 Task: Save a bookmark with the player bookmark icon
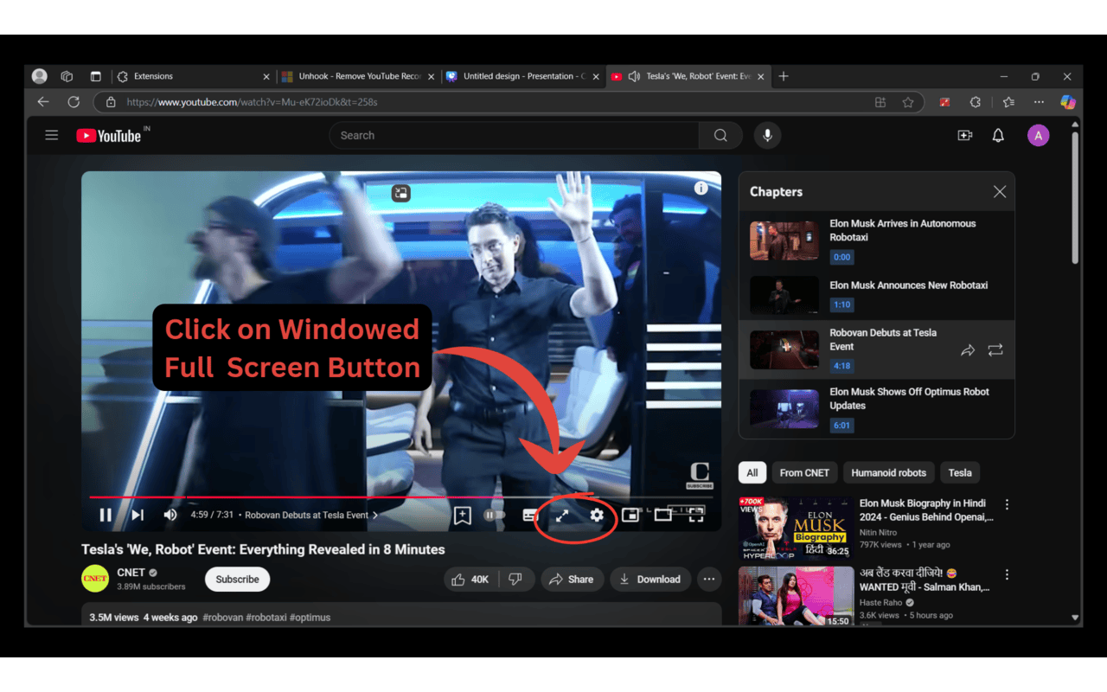[x=463, y=516]
